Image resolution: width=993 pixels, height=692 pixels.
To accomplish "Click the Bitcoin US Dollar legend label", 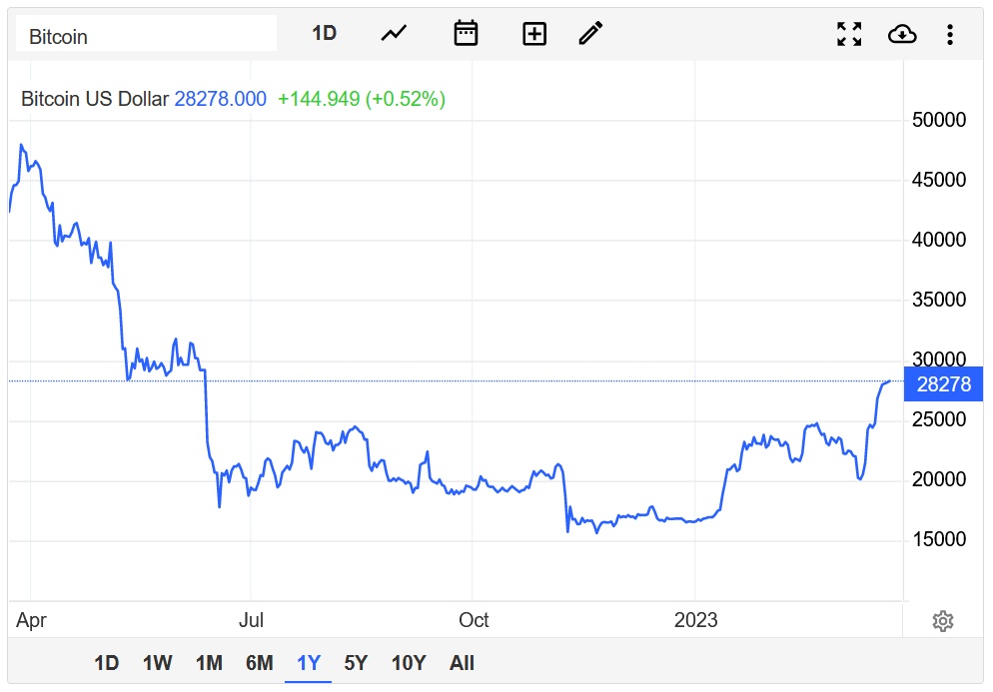I will [x=95, y=99].
